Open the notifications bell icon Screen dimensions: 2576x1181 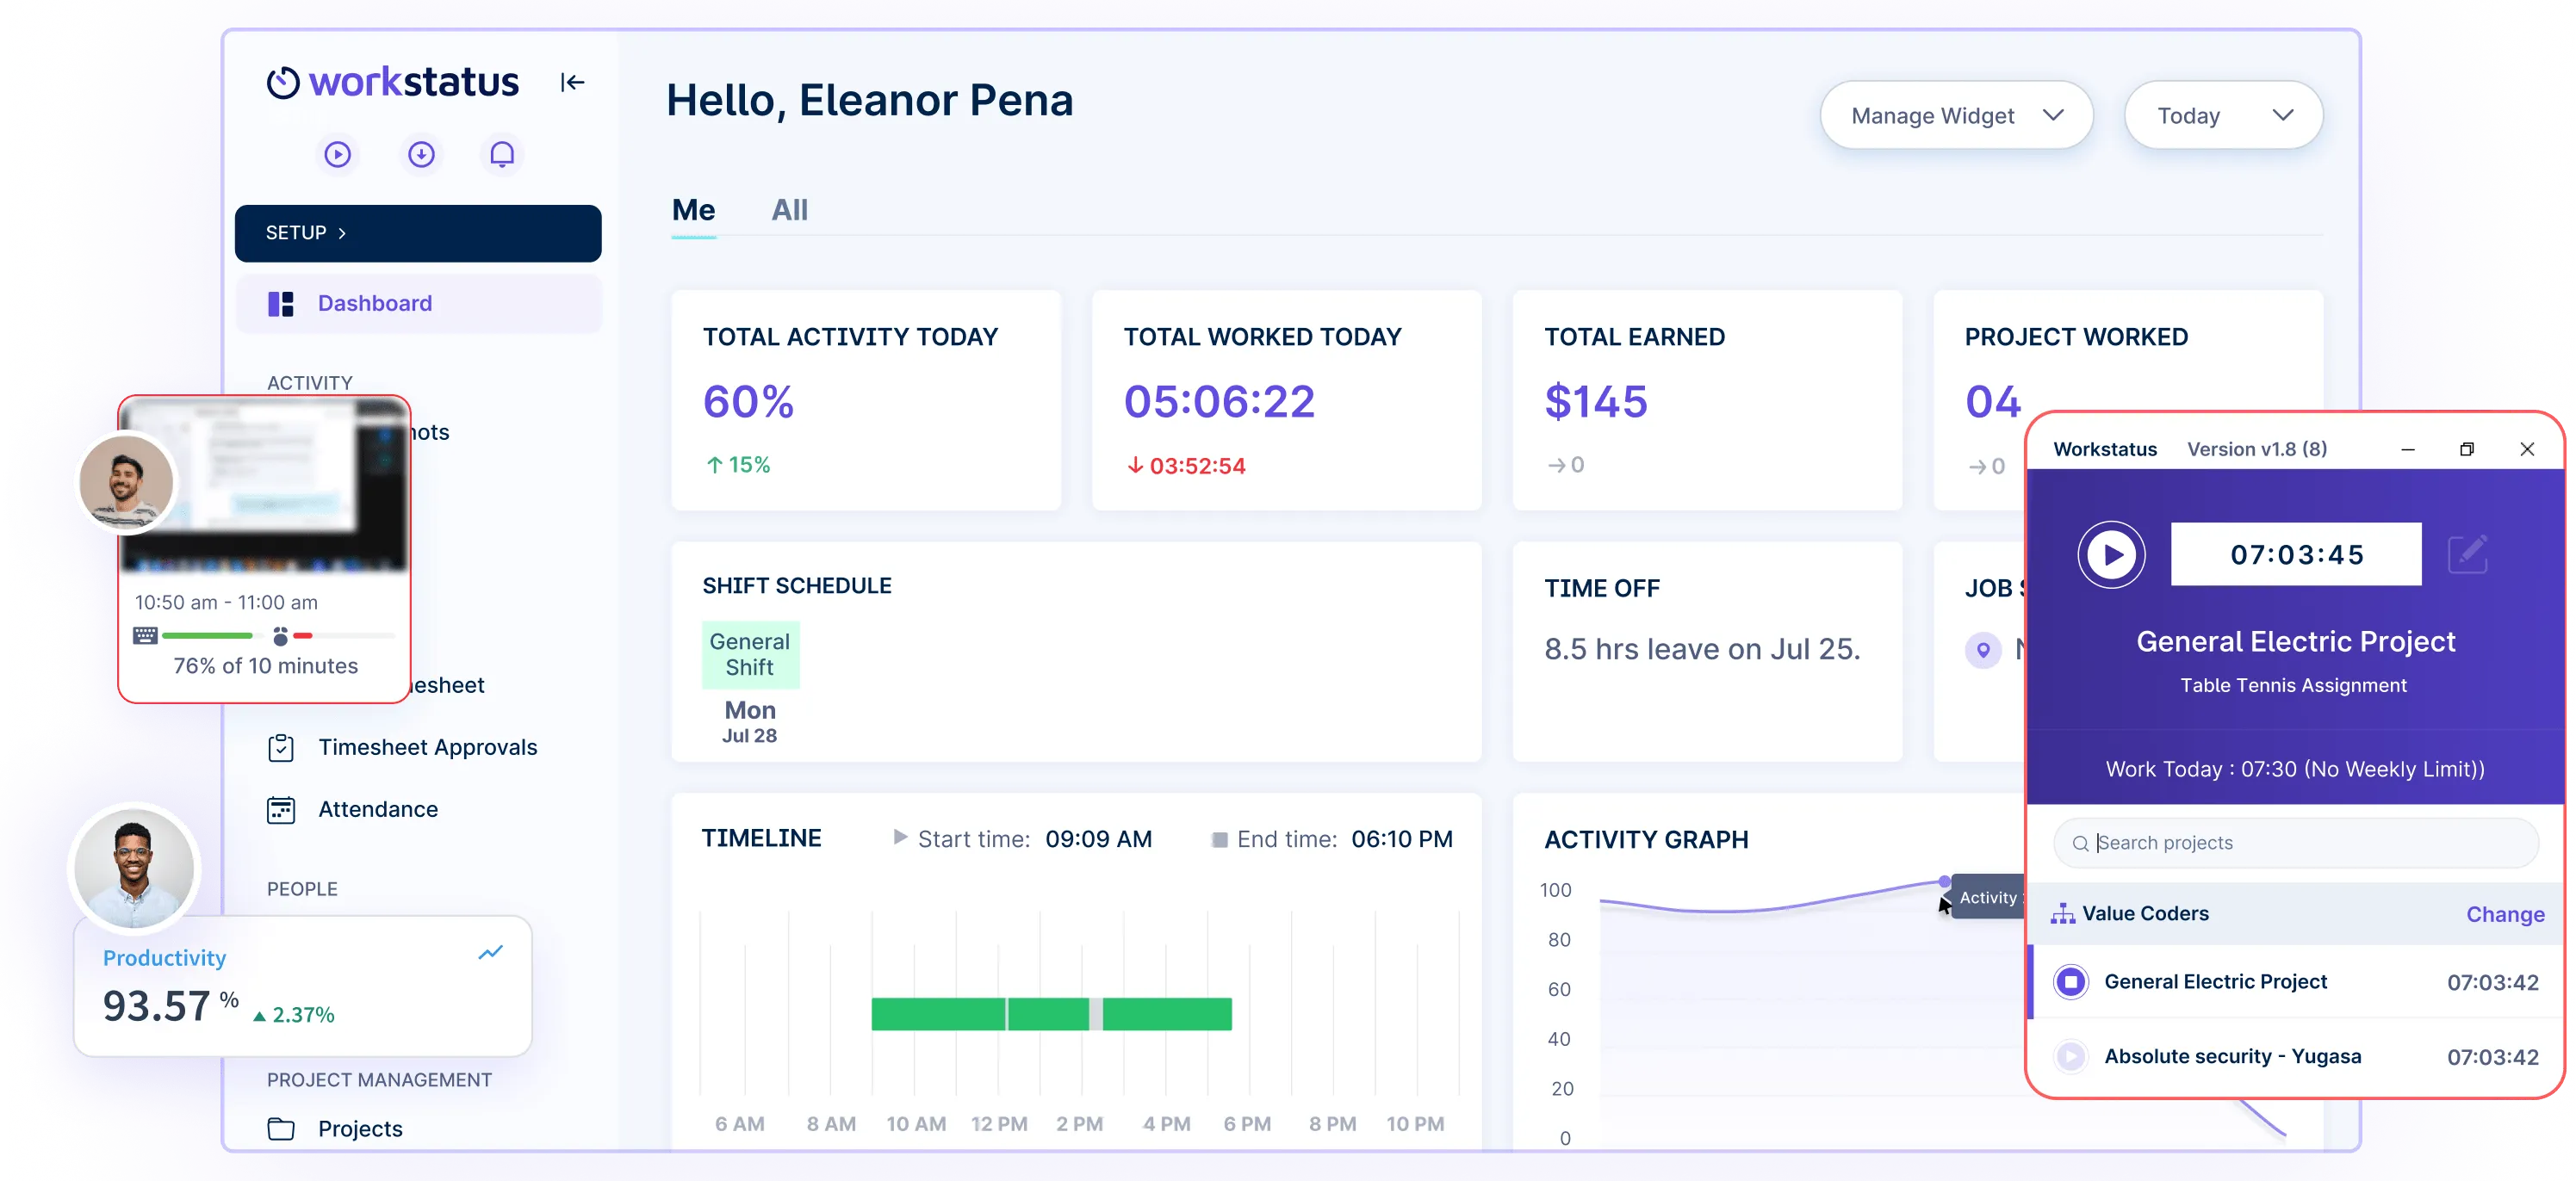pos(502,154)
